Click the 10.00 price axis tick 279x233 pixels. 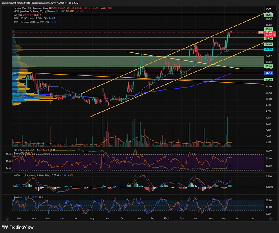pos(268,99)
